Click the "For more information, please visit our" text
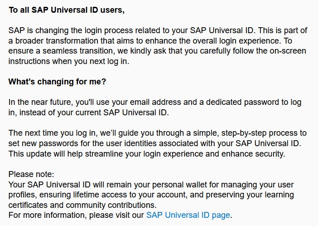The height and width of the screenshot is (226, 318). click(x=76, y=215)
